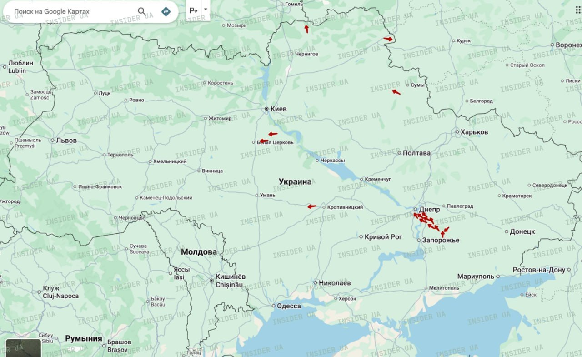The image size is (582, 357).
Task: Select the Мариуполь city label
Action: [476, 277]
